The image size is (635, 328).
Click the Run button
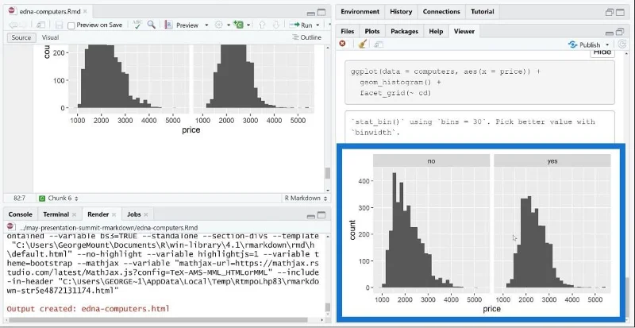[302, 25]
